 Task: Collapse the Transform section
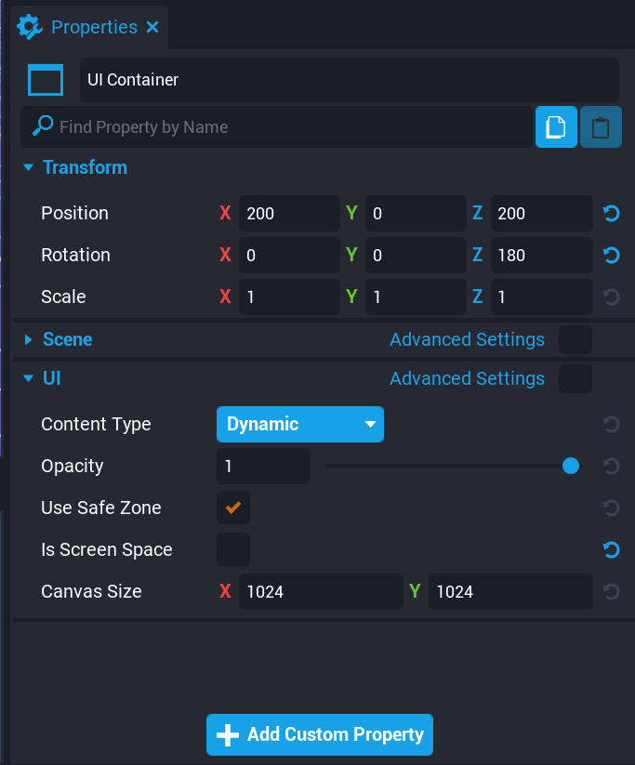(x=29, y=168)
